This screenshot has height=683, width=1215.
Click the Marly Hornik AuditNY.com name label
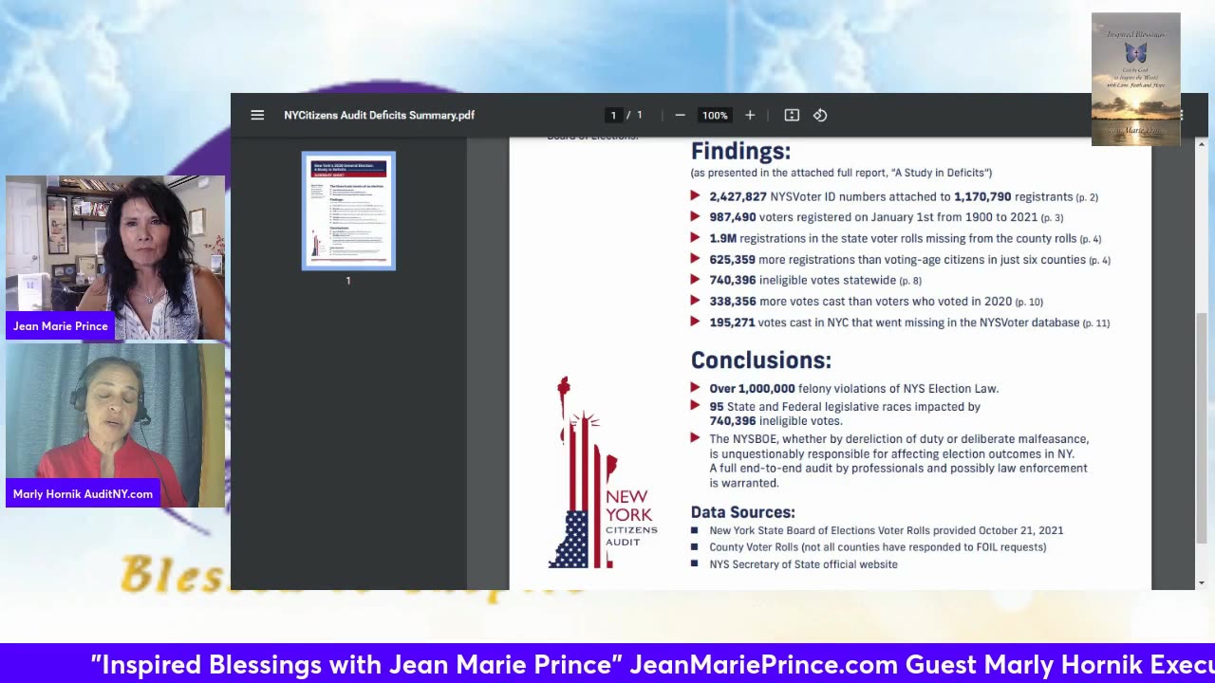pyautogui.click(x=83, y=494)
